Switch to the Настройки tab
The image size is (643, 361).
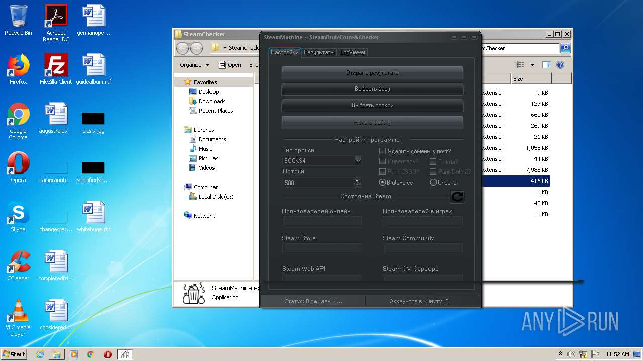click(284, 52)
